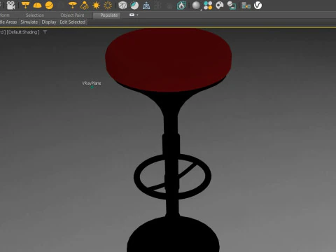
Task: Create a V-Ray infinite plane object
Action: coord(146,6)
